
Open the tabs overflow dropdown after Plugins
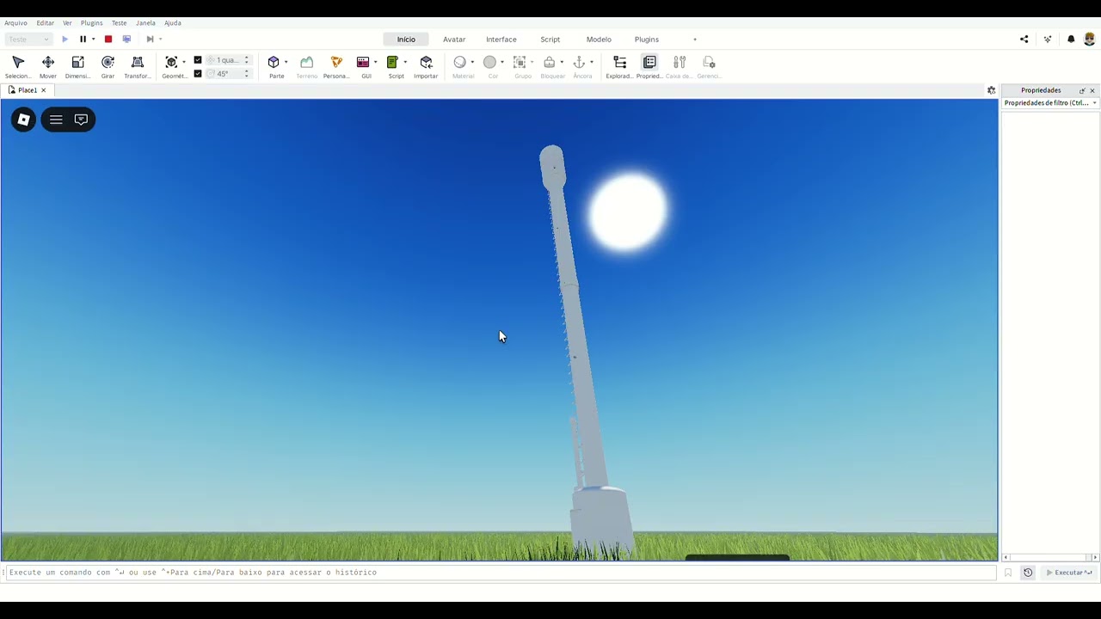coord(695,40)
